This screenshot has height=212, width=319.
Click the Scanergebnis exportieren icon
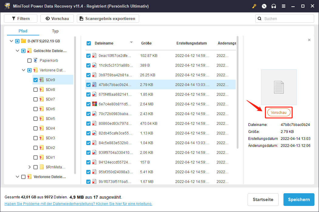tap(81, 18)
